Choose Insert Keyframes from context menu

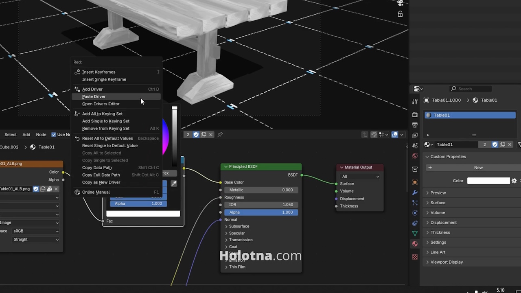[x=116, y=72]
